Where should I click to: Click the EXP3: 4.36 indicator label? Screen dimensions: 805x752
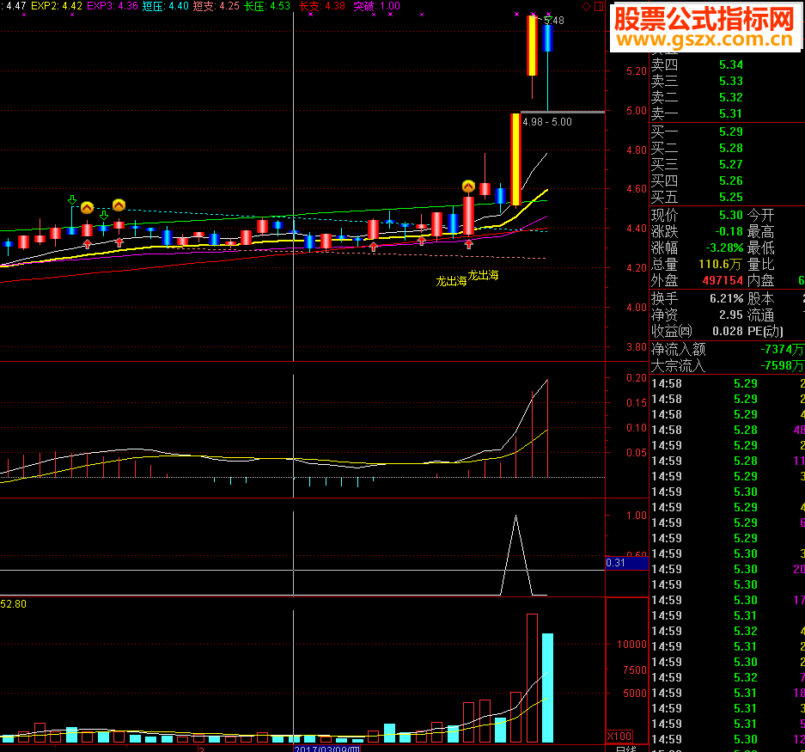click(x=113, y=6)
